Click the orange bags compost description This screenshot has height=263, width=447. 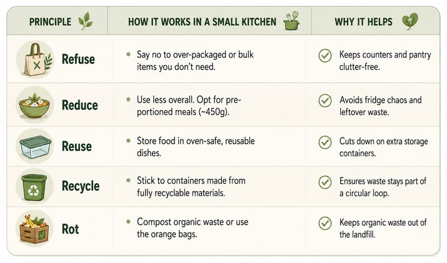193,228
